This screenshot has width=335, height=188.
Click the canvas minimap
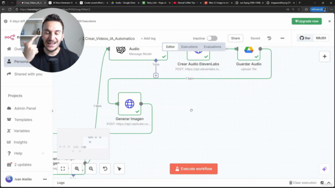(83, 144)
